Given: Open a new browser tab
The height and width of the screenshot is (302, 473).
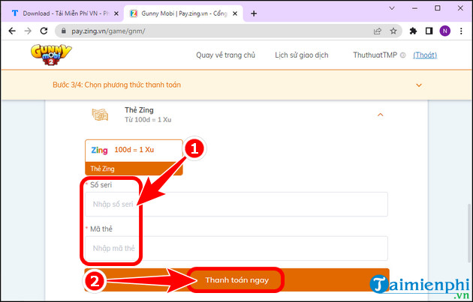Looking at the screenshot, I should tap(254, 13).
